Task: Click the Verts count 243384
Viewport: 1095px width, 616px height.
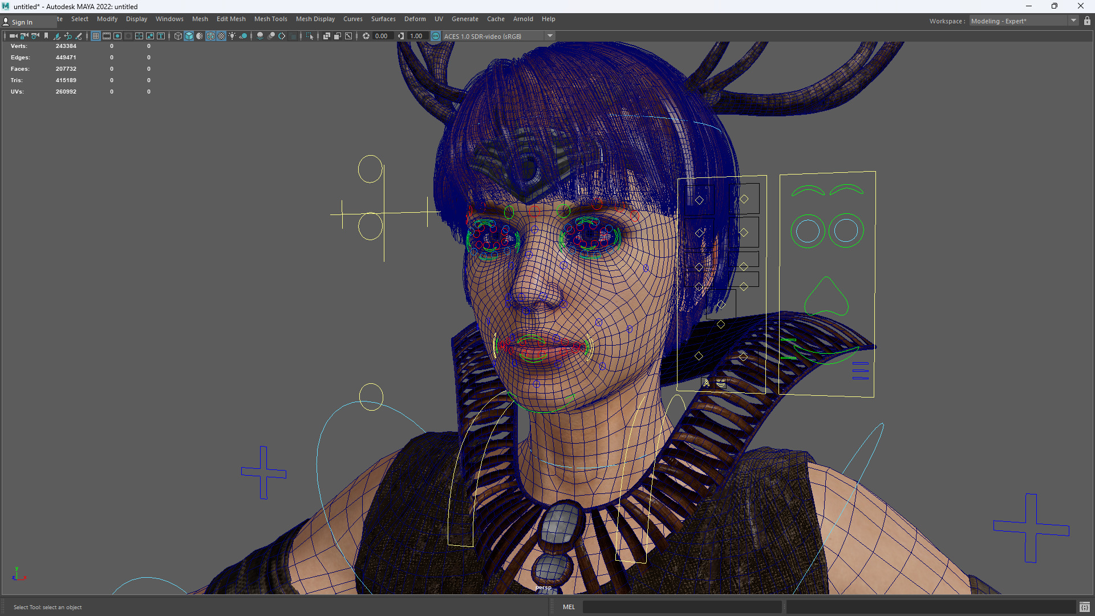Action: tap(66, 46)
